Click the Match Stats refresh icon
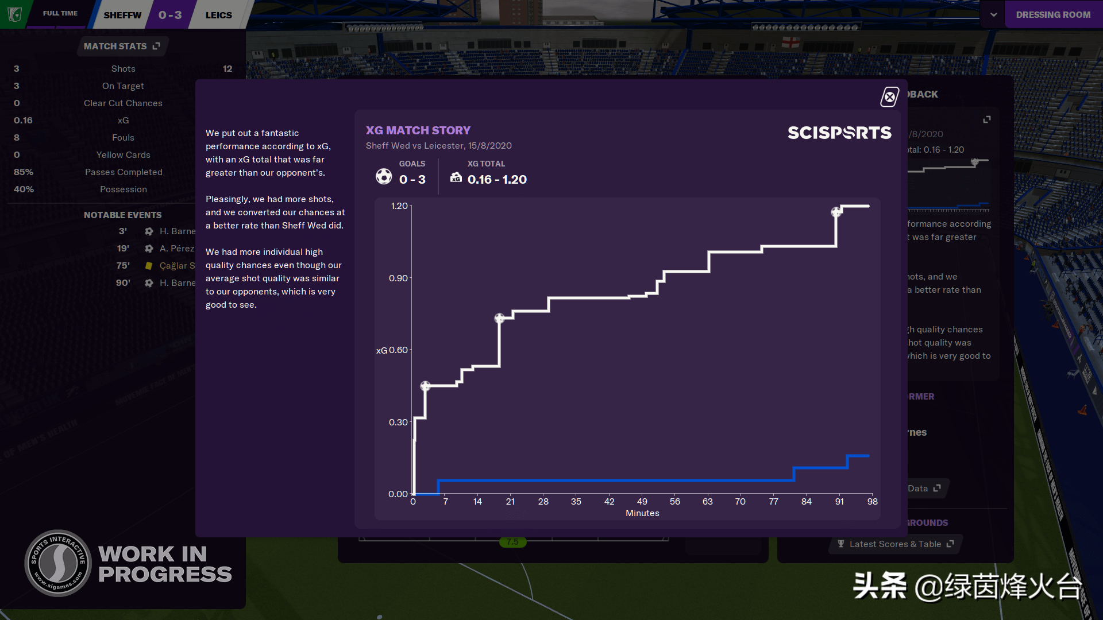The height and width of the screenshot is (620, 1103). (157, 46)
